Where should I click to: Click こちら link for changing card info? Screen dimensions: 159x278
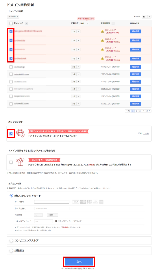click(x=48, y=230)
